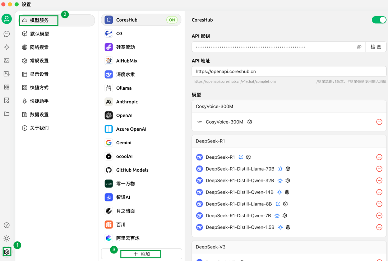The image size is (388, 261).
Task: Open the files folder sidebar icon
Action: click(x=7, y=114)
